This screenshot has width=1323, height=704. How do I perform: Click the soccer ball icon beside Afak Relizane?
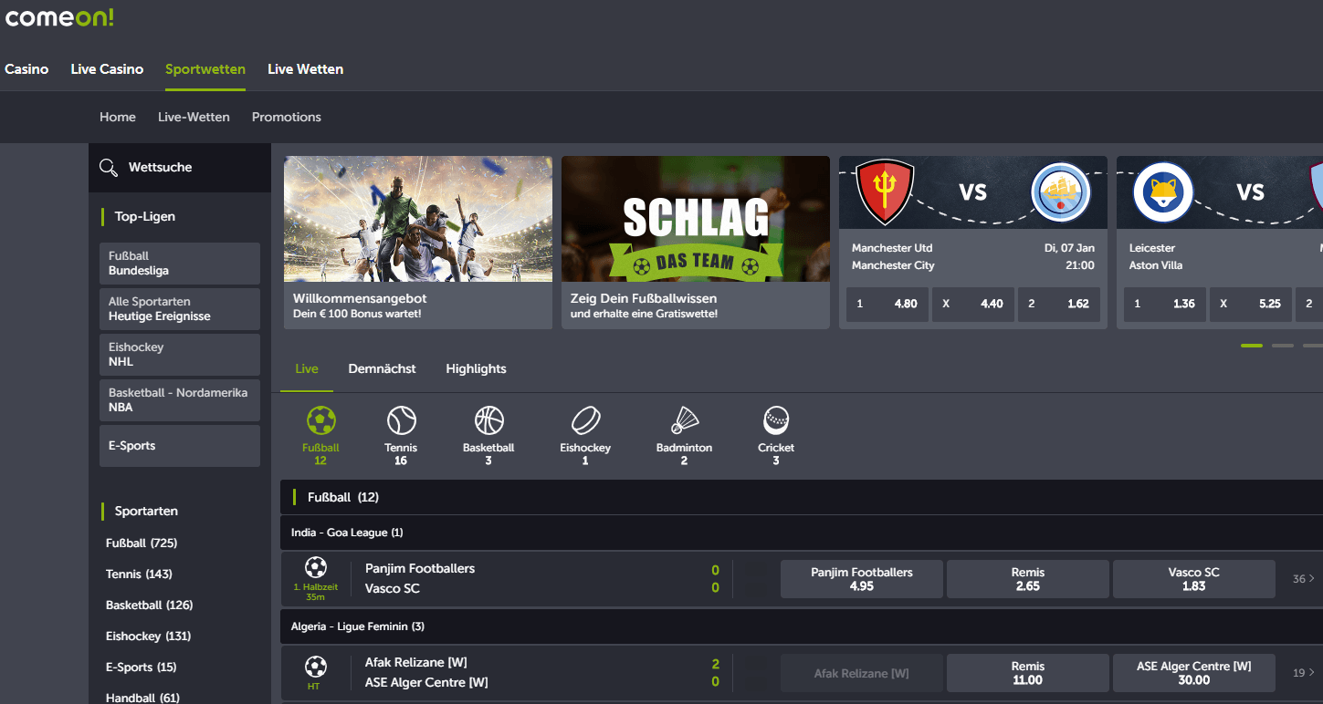click(316, 666)
